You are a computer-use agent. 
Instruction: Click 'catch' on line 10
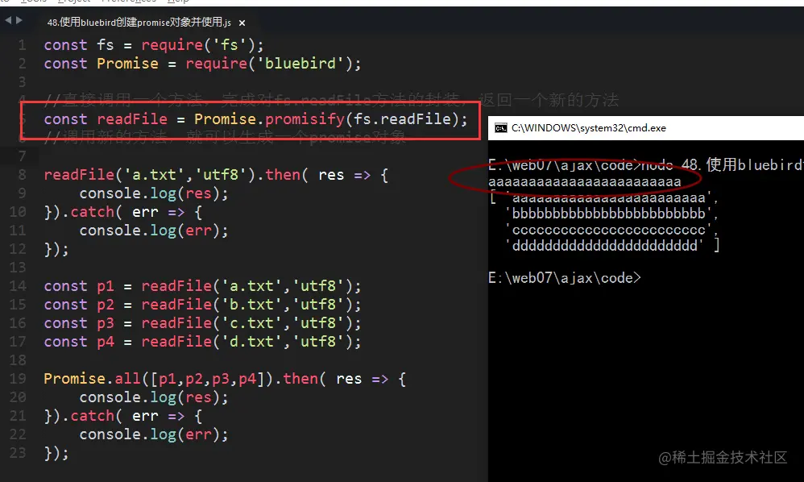(x=93, y=212)
